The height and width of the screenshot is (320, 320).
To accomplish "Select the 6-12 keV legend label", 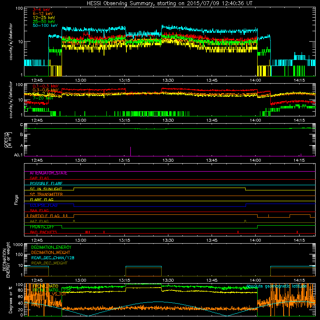I will [x=43, y=14].
